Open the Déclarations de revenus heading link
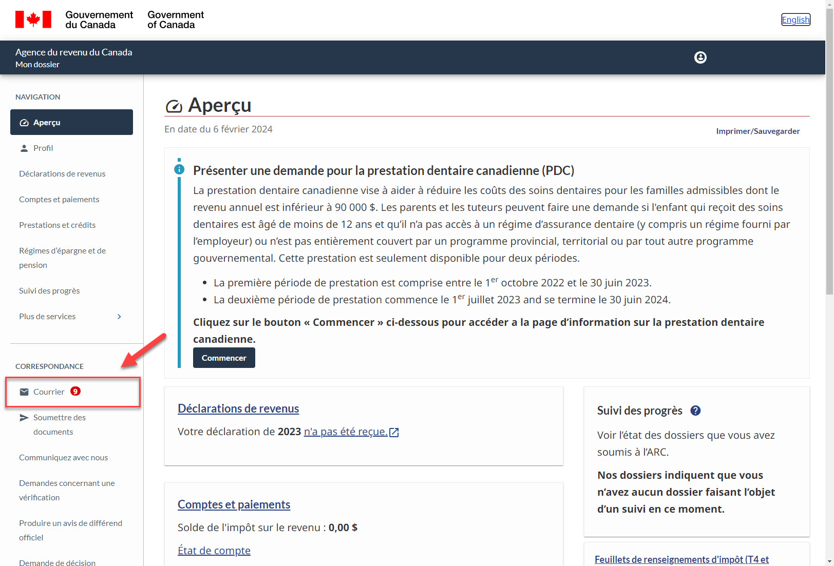 click(238, 408)
